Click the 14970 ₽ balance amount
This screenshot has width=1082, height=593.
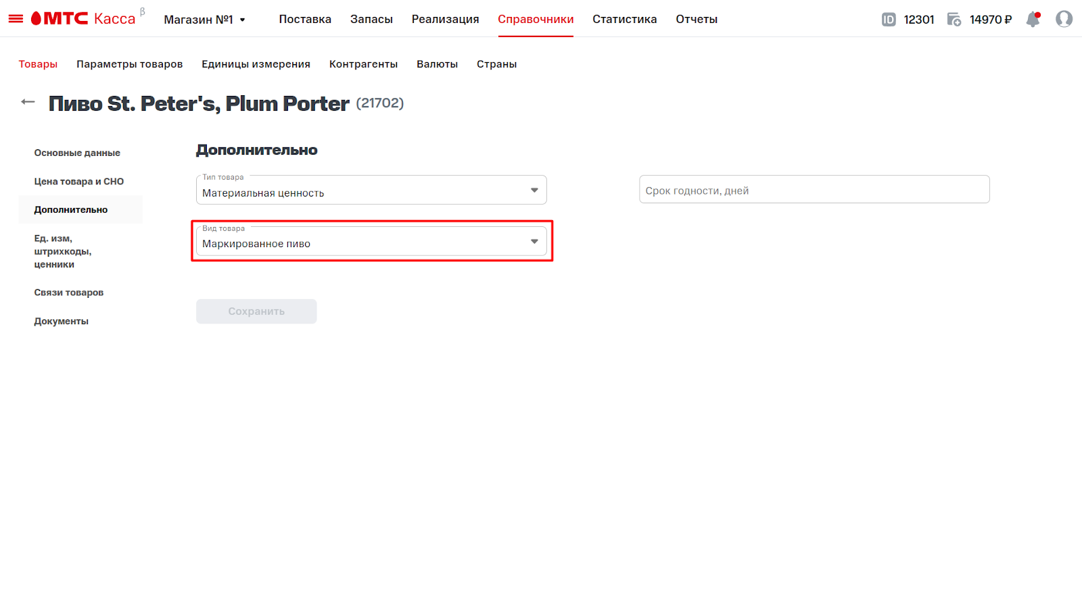tap(990, 20)
